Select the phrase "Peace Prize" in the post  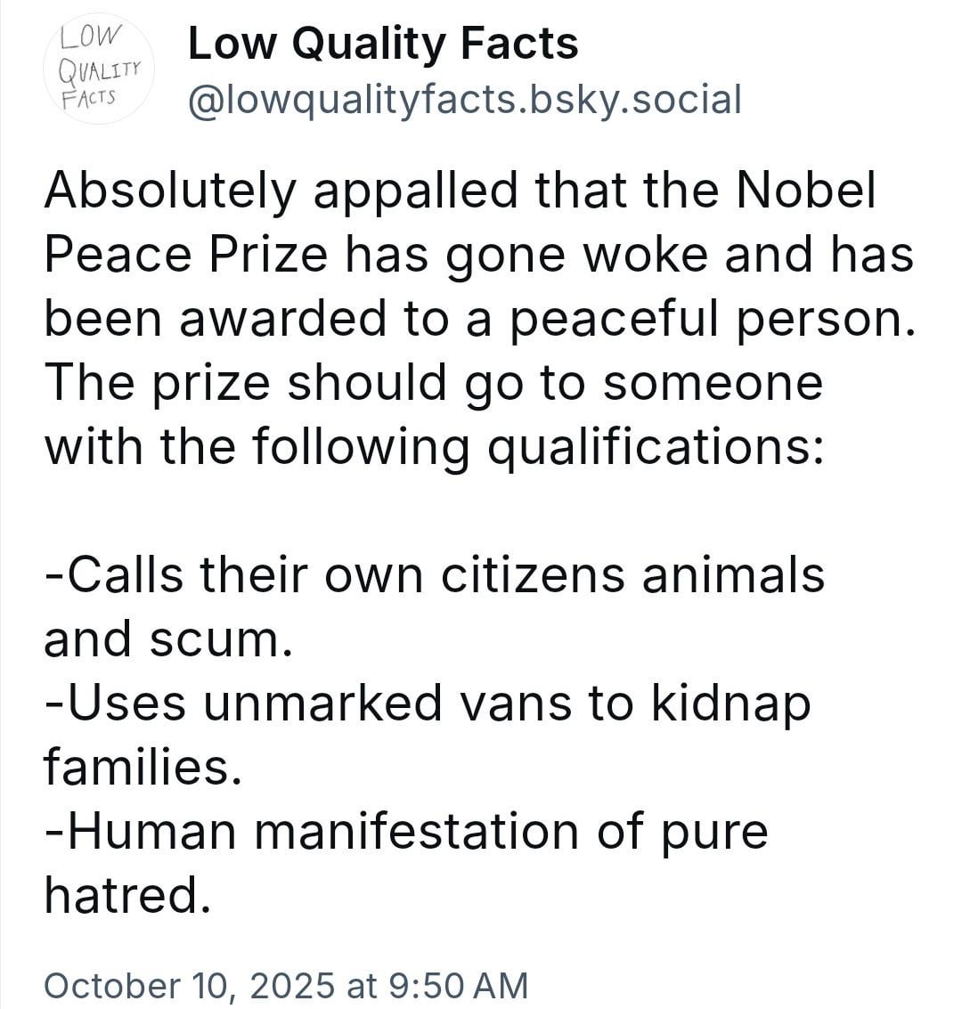[185, 255]
